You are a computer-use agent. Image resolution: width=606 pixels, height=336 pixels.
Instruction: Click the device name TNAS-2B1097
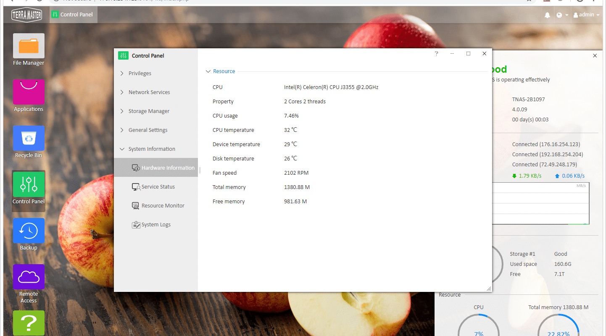(x=528, y=100)
